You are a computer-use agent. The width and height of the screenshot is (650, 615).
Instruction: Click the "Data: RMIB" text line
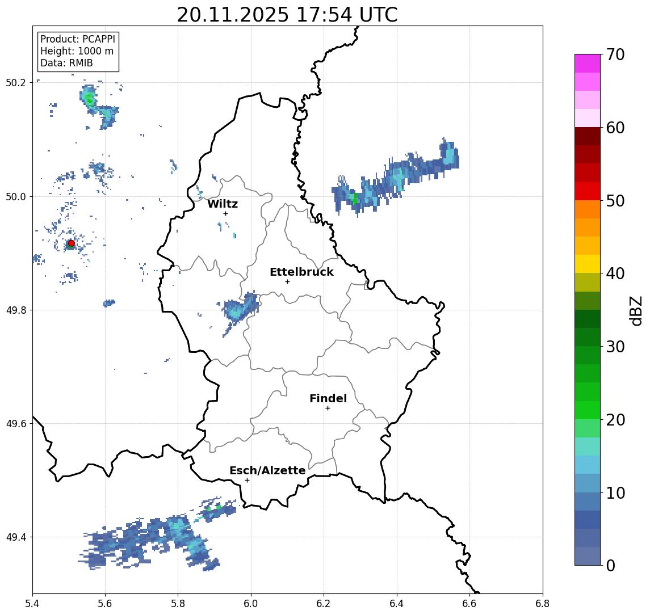pyautogui.click(x=66, y=63)
